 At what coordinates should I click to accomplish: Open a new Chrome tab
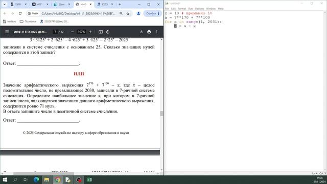120,4
